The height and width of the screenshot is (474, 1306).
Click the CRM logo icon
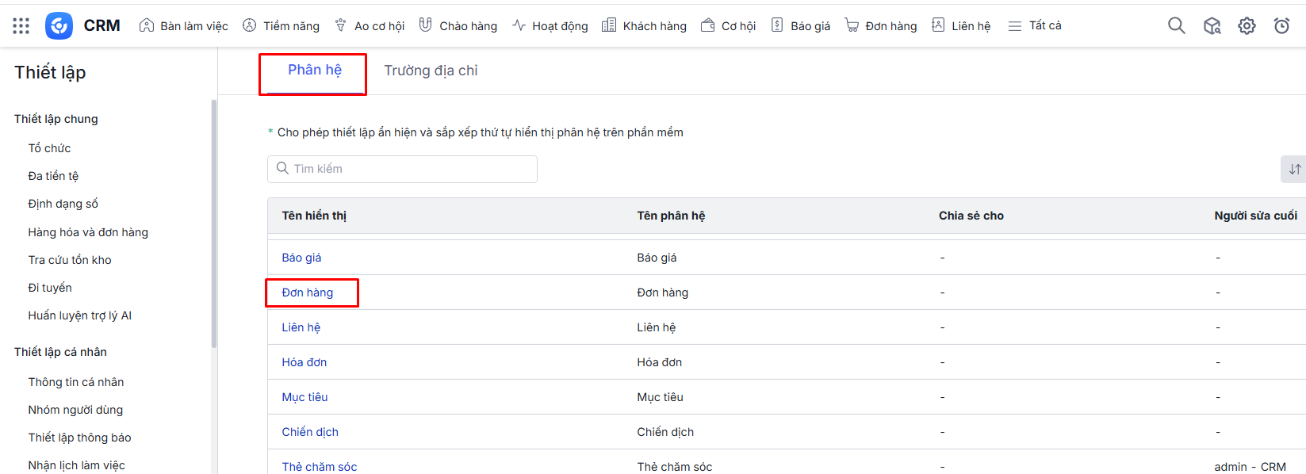(x=59, y=26)
